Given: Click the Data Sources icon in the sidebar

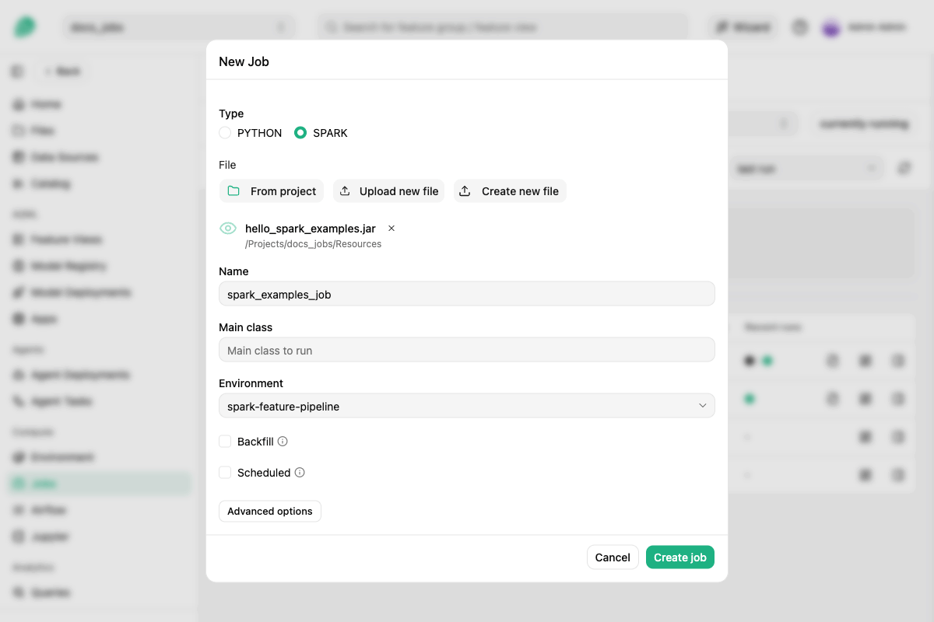Looking at the screenshot, I should tap(19, 157).
